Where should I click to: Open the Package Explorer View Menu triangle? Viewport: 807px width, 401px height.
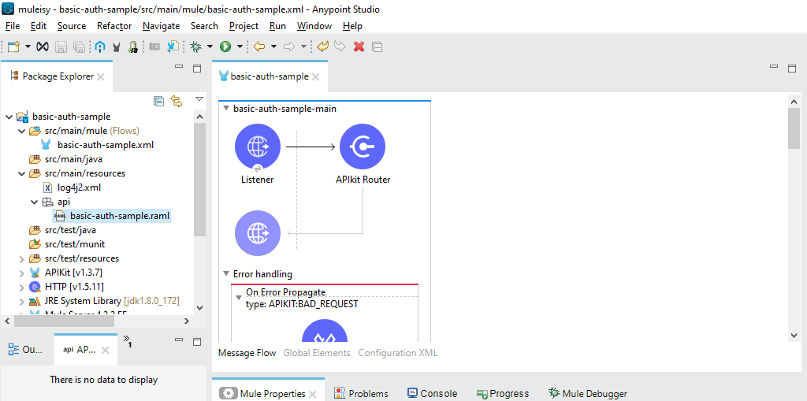(x=199, y=98)
